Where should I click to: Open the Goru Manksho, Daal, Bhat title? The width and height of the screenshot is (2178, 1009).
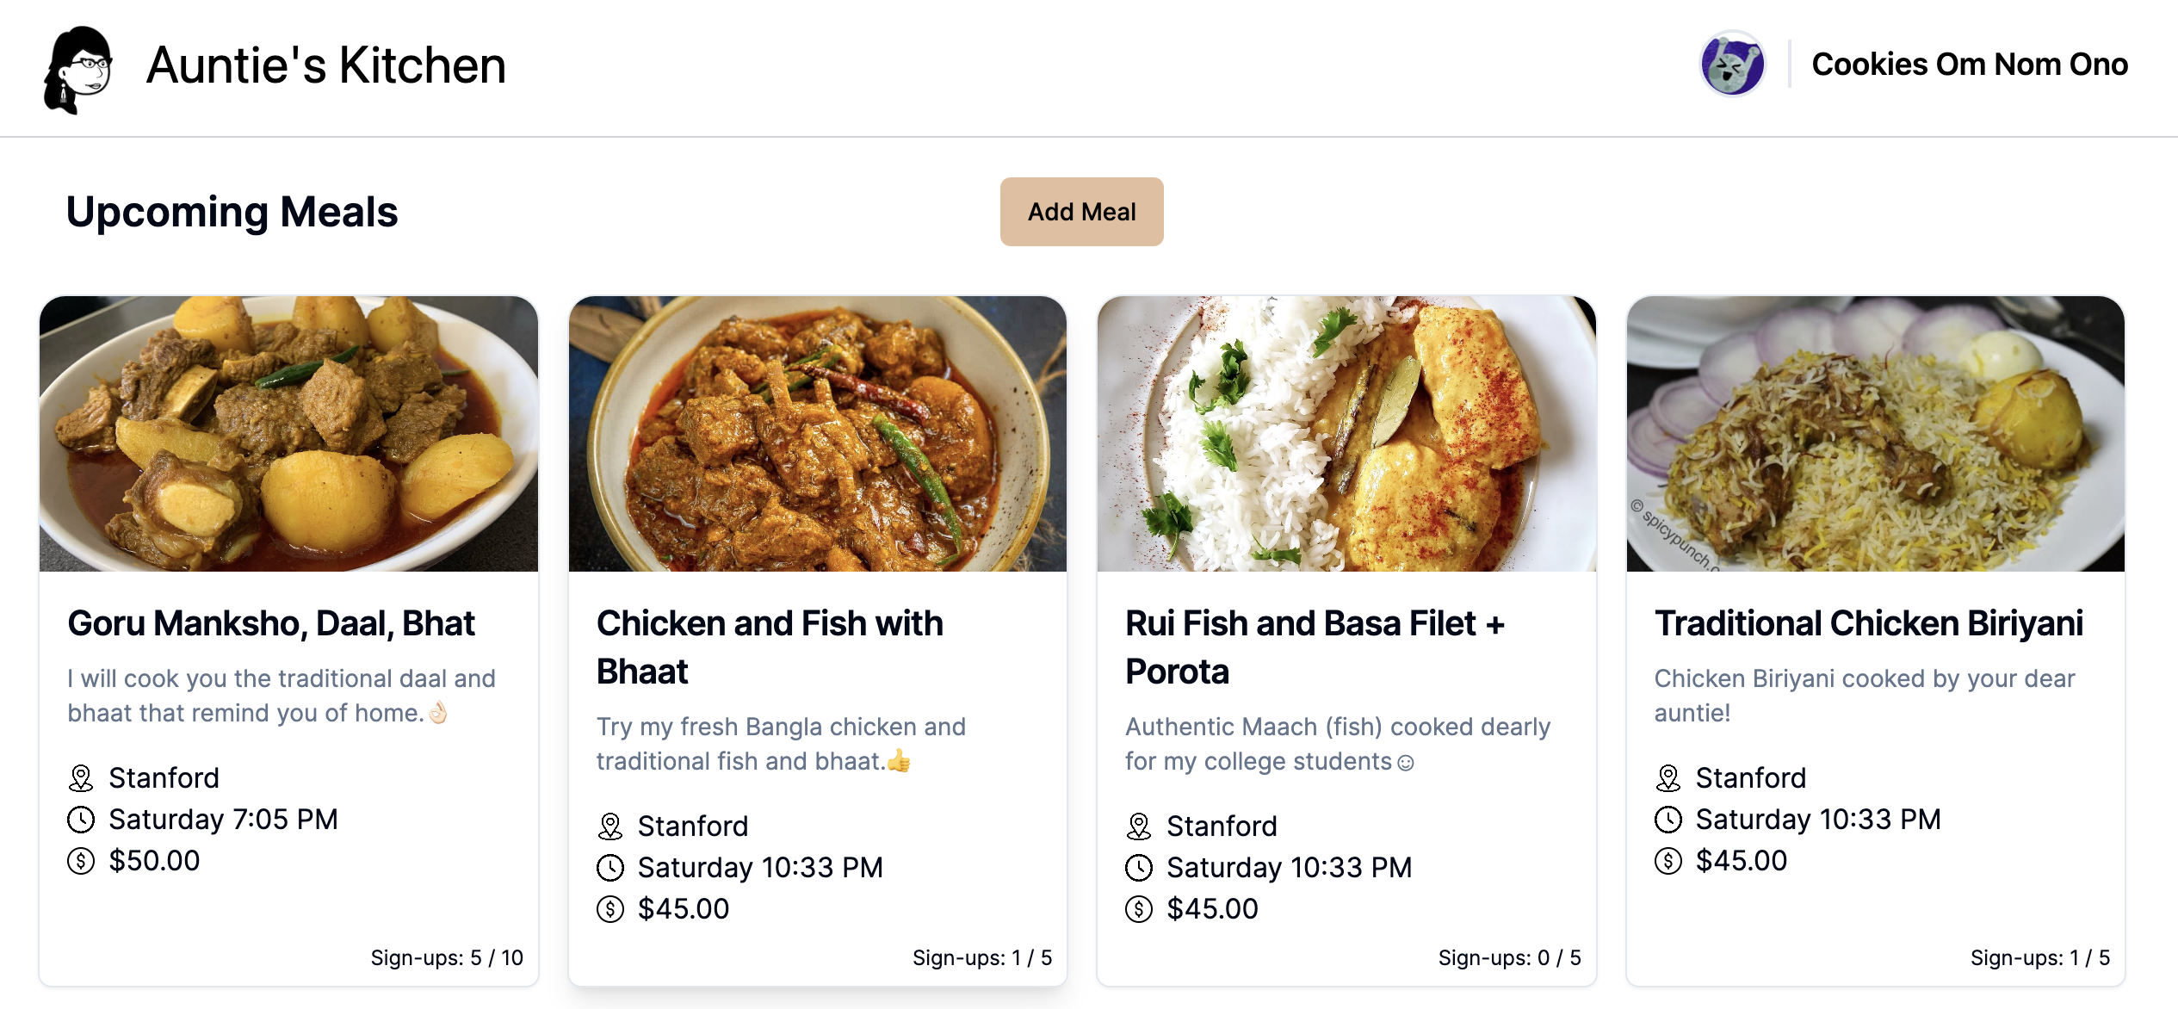coord(271,623)
